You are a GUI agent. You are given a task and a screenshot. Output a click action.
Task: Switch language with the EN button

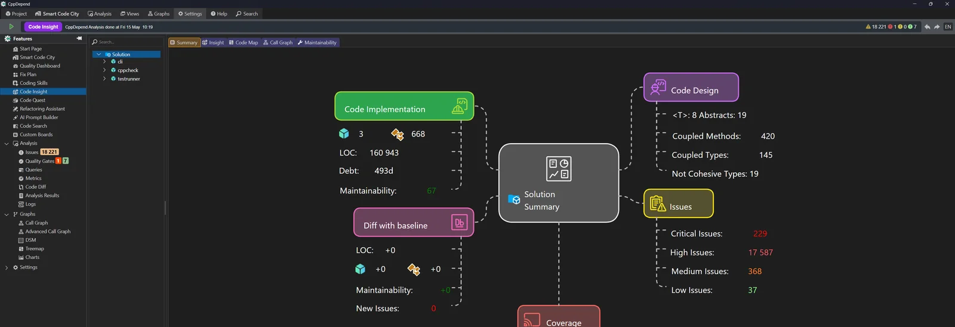tap(948, 27)
